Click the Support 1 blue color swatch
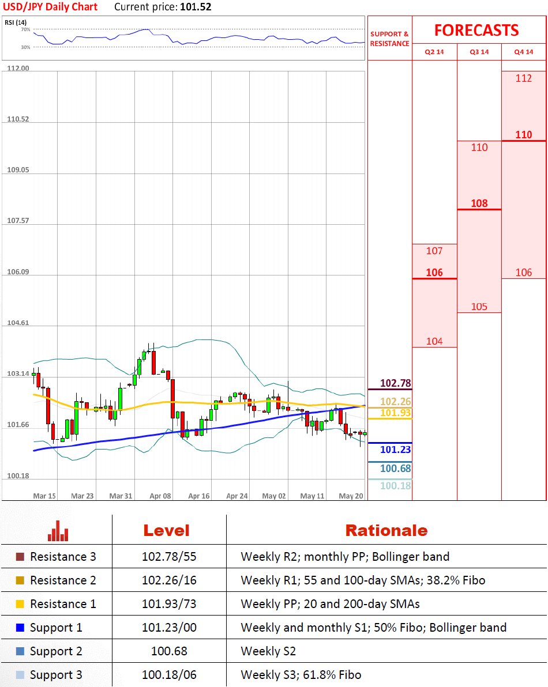This screenshot has height=687, width=548. click(x=20, y=628)
